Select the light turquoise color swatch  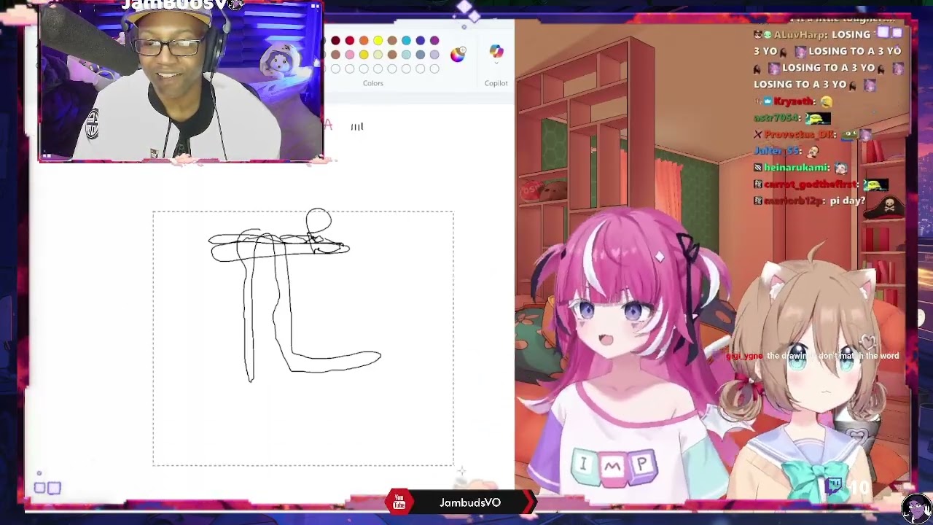[x=406, y=55]
